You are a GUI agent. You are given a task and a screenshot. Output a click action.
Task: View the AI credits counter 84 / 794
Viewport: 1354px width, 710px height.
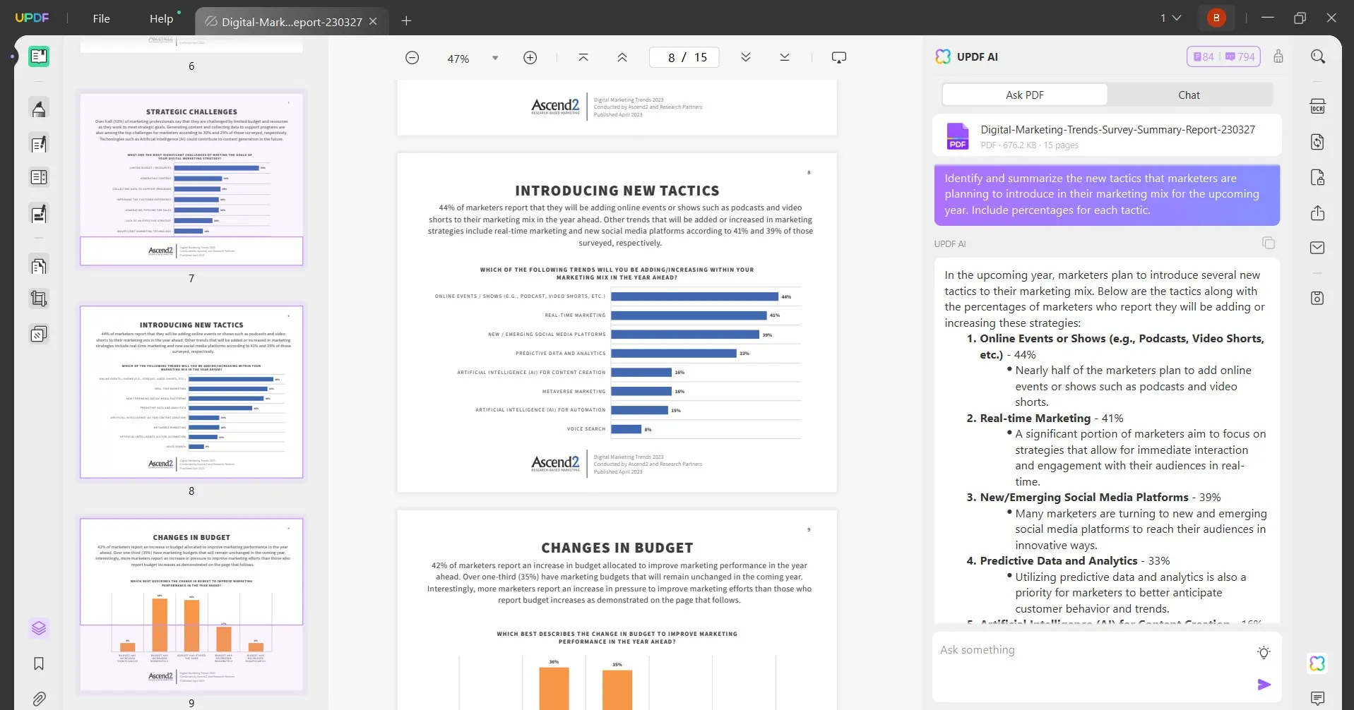tap(1224, 56)
